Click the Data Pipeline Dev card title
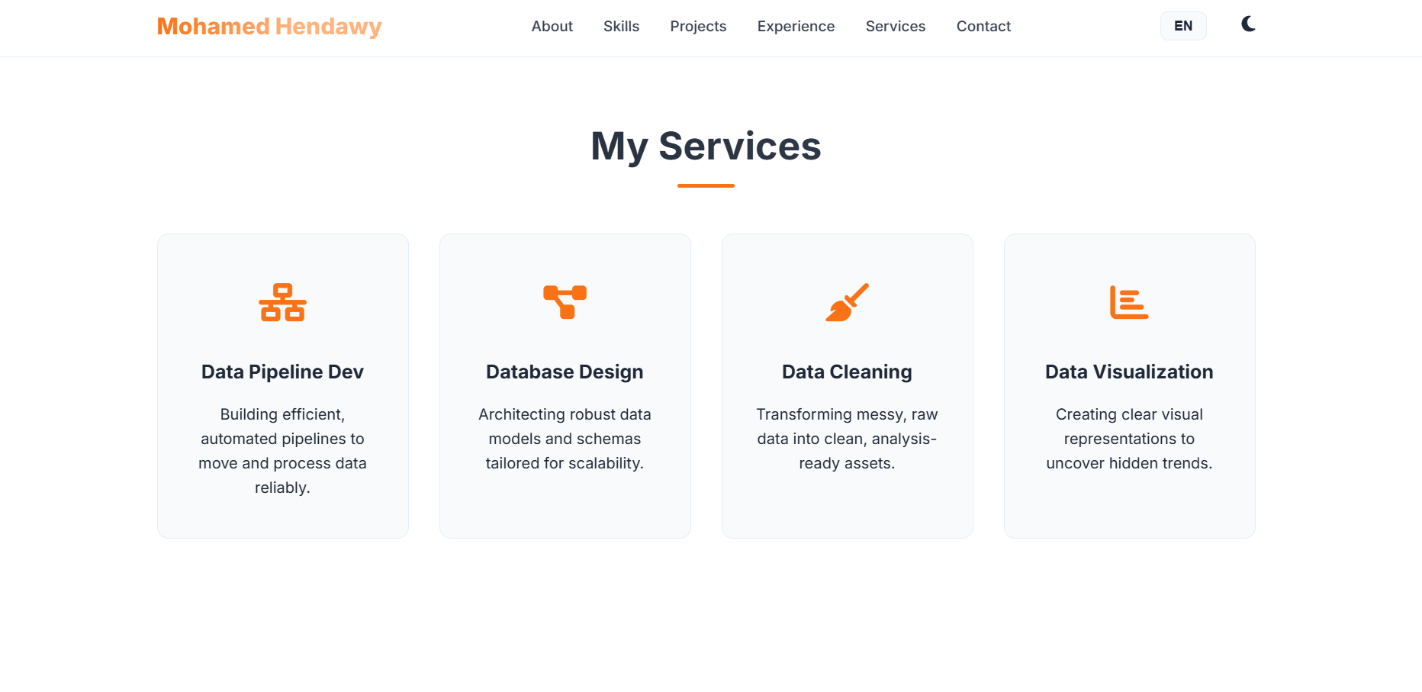Screen dimensions: 1422x692 point(282,372)
